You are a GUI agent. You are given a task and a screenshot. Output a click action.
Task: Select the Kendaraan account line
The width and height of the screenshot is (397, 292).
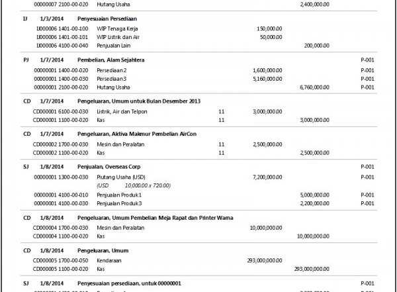tap(109, 262)
